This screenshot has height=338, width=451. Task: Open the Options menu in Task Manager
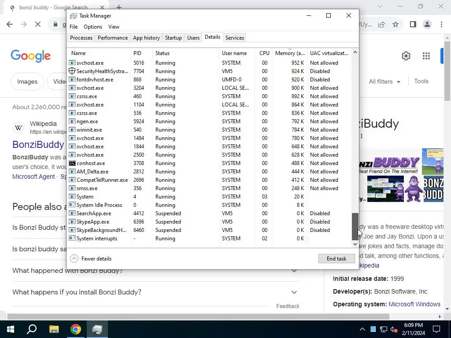pyautogui.click(x=93, y=27)
